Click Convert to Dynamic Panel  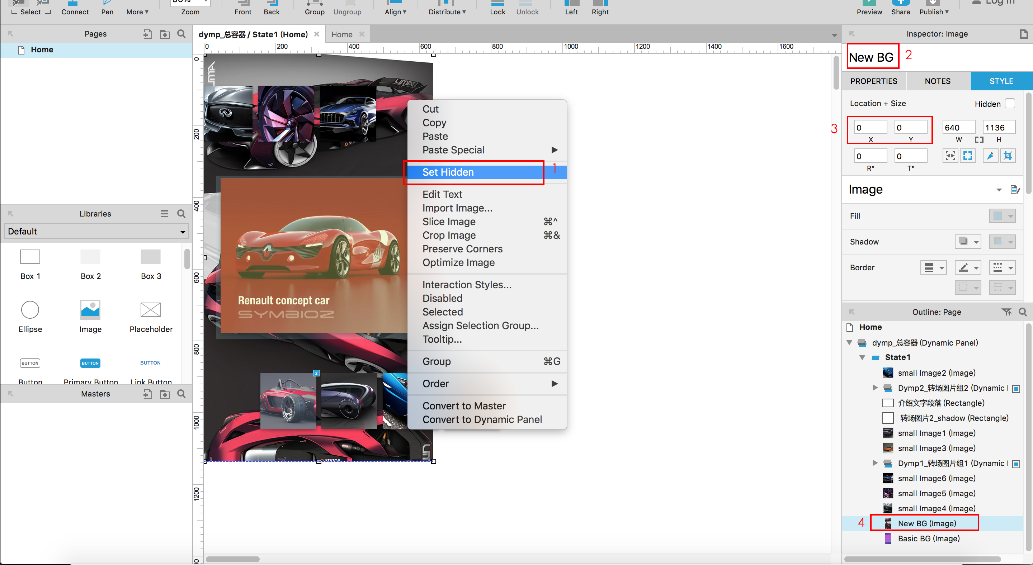coord(482,419)
